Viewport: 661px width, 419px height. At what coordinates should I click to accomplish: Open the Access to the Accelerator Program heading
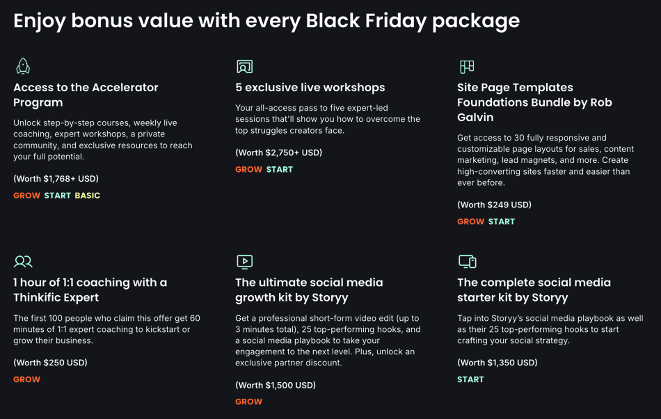pos(86,95)
